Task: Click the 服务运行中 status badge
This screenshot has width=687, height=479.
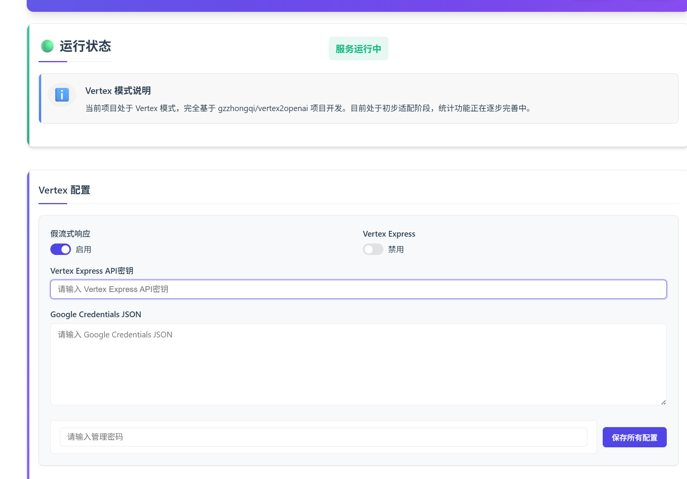Action: click(358, 49)
